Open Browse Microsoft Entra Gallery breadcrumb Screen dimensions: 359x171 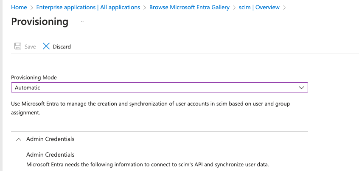tap(189, 7)
